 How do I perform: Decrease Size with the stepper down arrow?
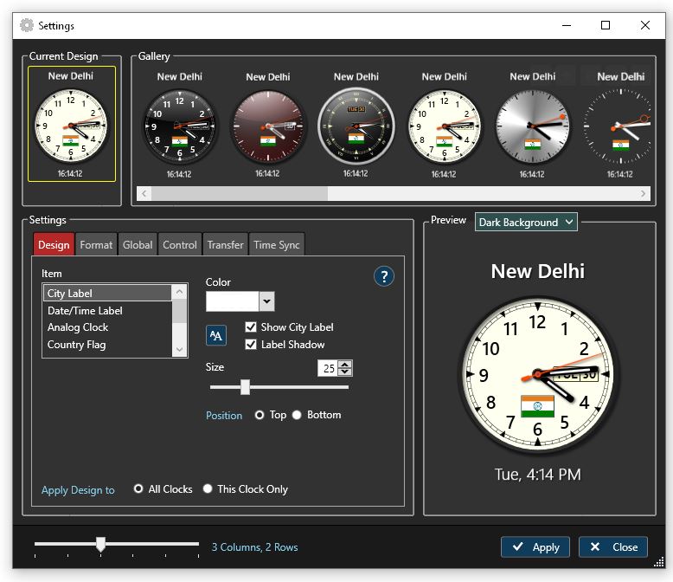[345, 372]
